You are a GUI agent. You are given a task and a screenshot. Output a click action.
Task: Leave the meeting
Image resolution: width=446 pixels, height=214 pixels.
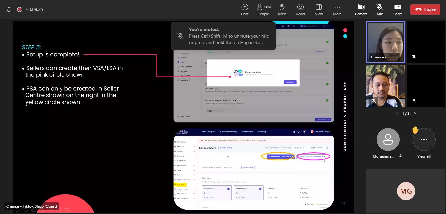425,9
